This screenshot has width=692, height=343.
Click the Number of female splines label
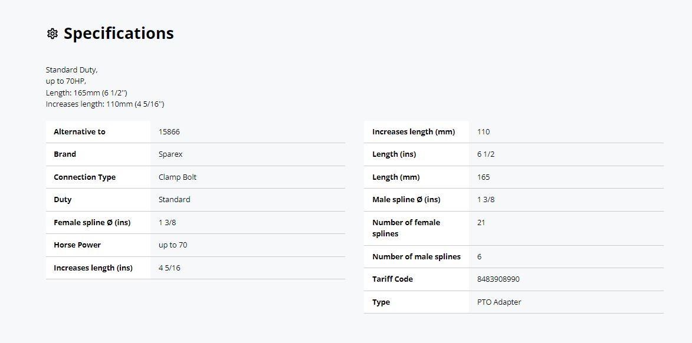coord(406,228)
